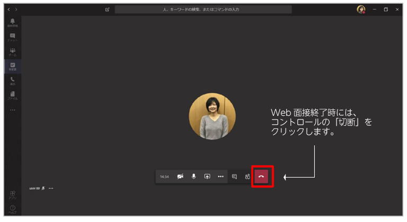This screenshot has height=222, width=407.
Task: Open the Chat section in sidebar
Action: [x=13, y=36]
